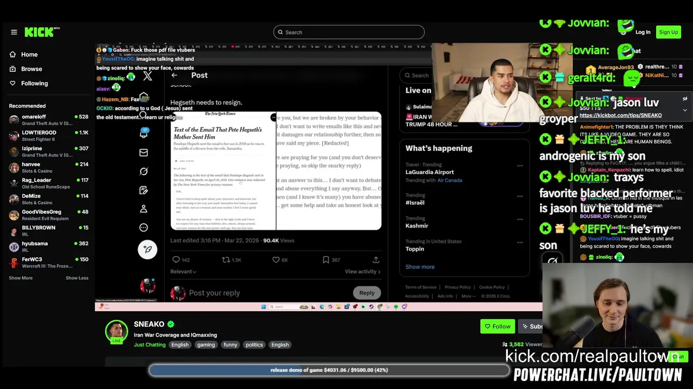
Task: Click Show Less recommended channels
Action: click(77, 278)
